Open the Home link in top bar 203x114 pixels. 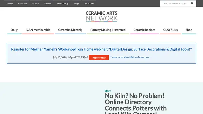pyautogui.click(x=10, y=3)
